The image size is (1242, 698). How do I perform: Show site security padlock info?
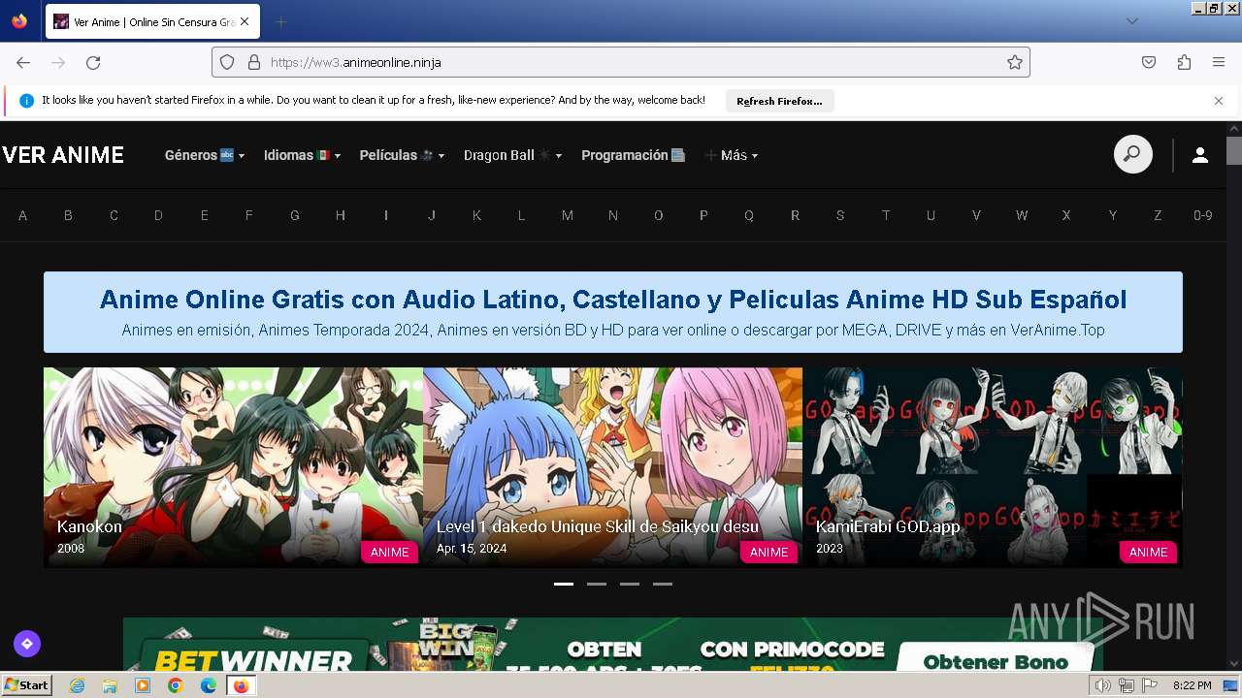pyautogui.click(x=254, y=62)
